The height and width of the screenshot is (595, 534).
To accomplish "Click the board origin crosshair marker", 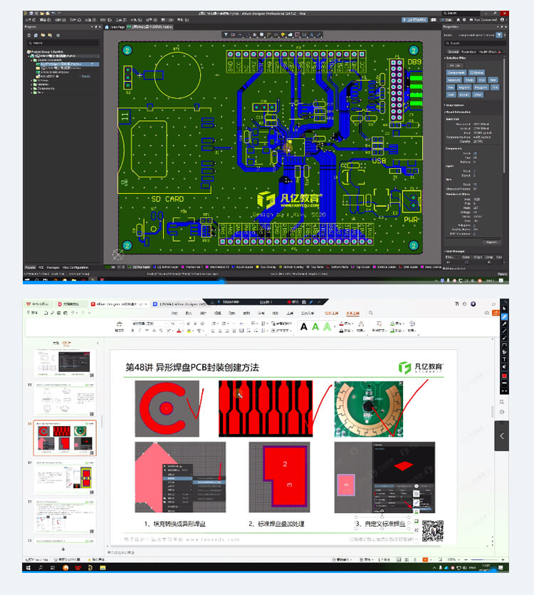I will (118, 254).
